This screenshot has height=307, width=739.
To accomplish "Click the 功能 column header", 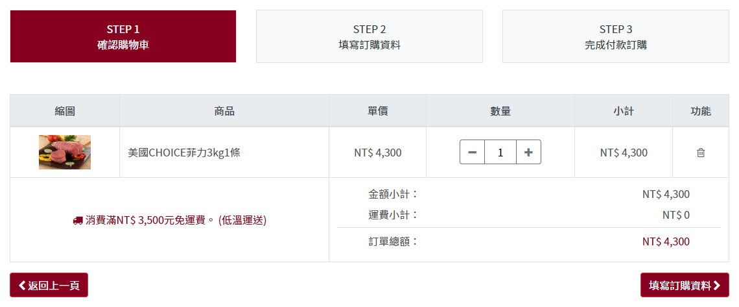I will pos(701,111).
